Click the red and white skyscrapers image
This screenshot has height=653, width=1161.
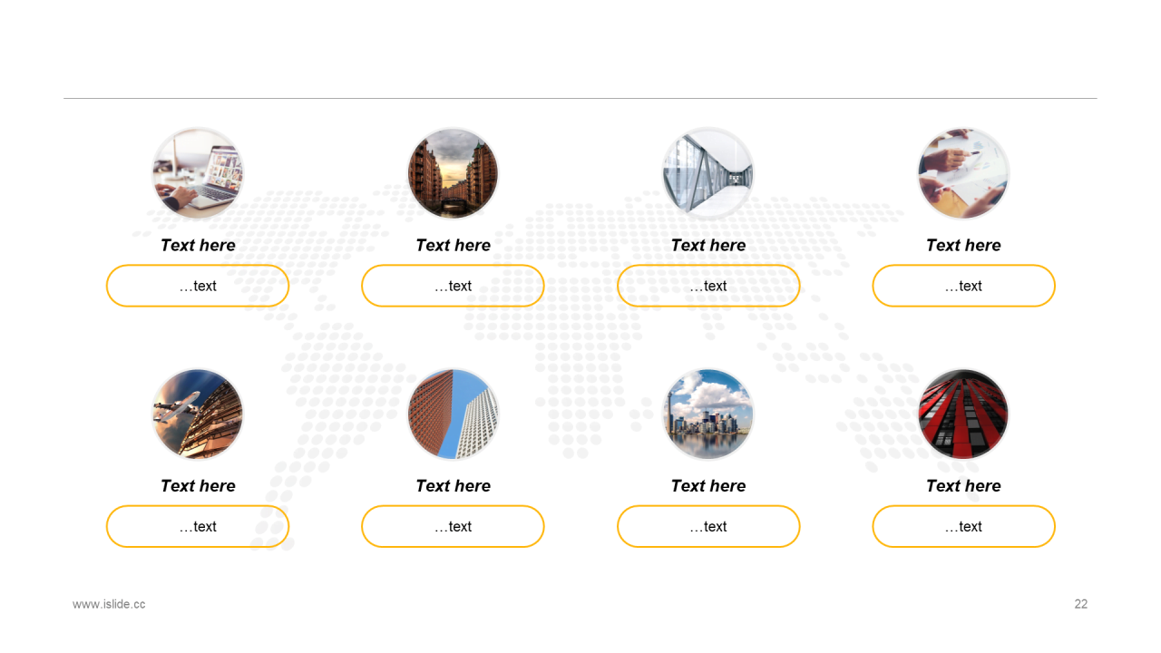click(453, 414)
